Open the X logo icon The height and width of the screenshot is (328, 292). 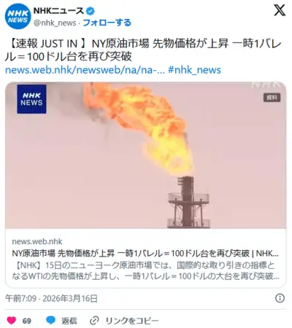click(x=280, y=10)
